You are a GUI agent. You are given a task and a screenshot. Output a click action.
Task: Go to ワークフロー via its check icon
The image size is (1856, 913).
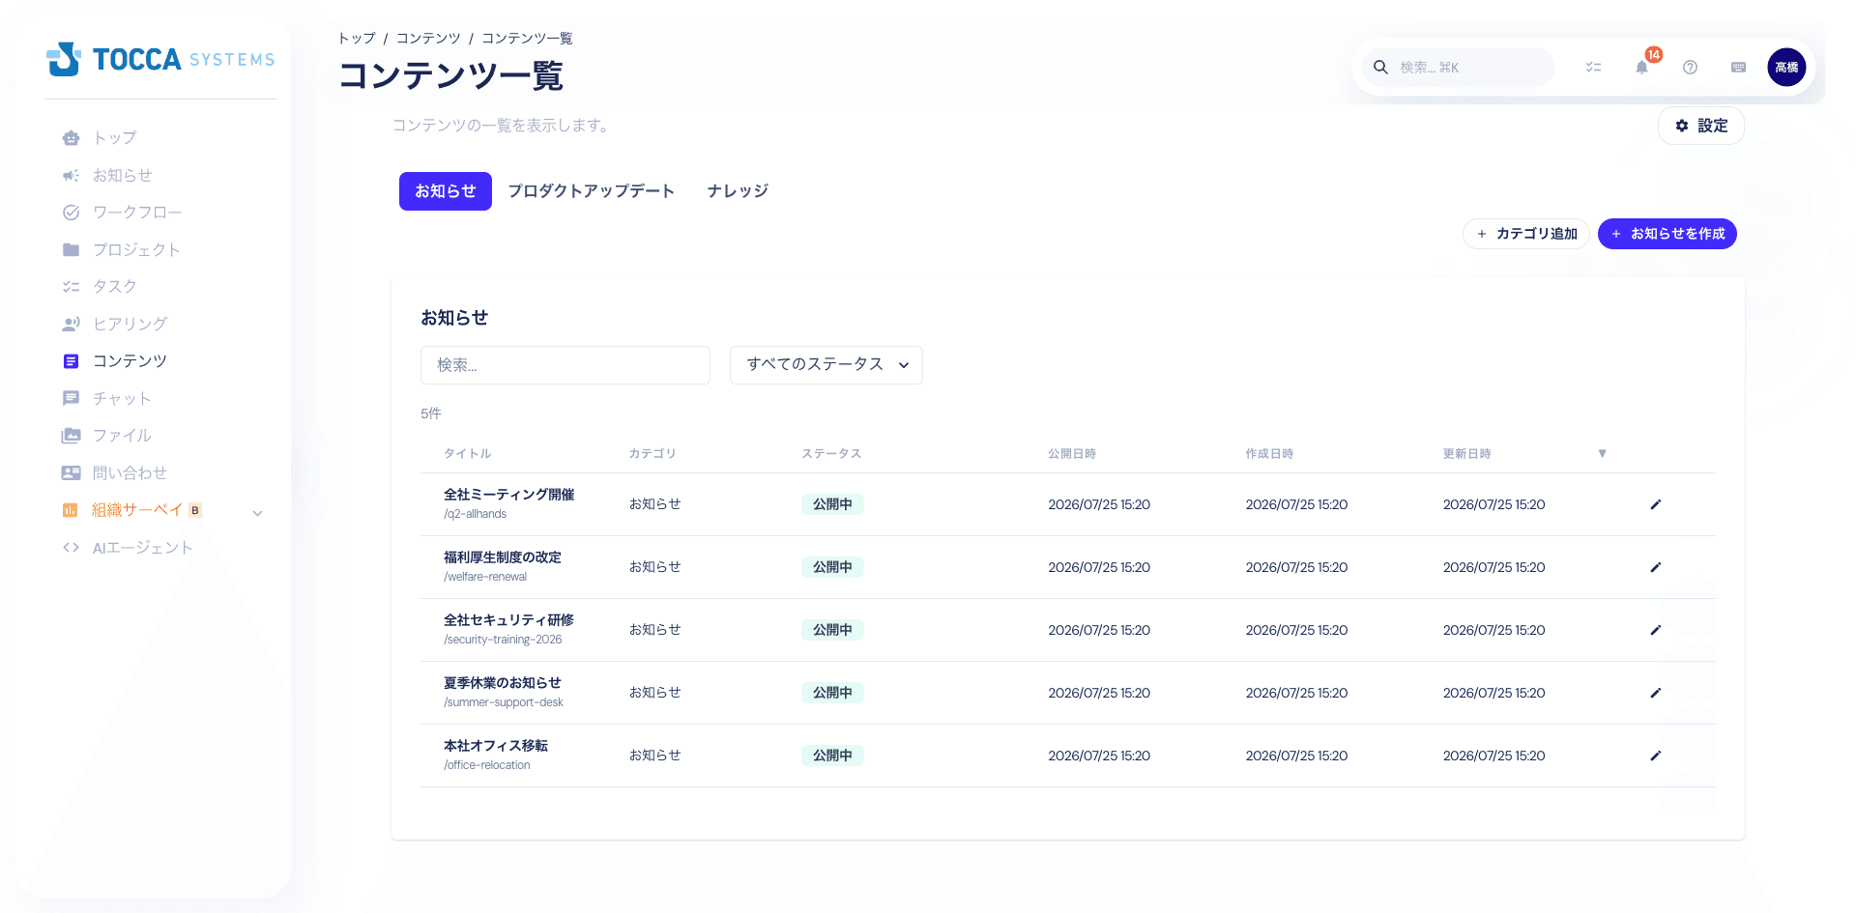pos(71,213)
